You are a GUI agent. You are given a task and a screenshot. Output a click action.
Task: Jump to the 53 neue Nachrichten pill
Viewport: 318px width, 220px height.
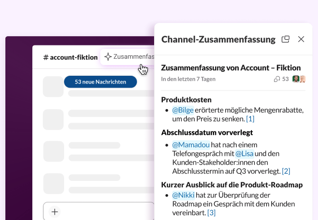[x=100, y=82]
